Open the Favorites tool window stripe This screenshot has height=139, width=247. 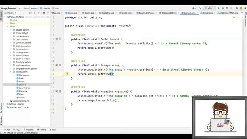tap(1, 121)
